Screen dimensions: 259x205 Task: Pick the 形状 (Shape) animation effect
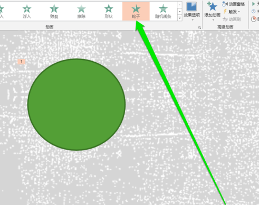point(109,11)
